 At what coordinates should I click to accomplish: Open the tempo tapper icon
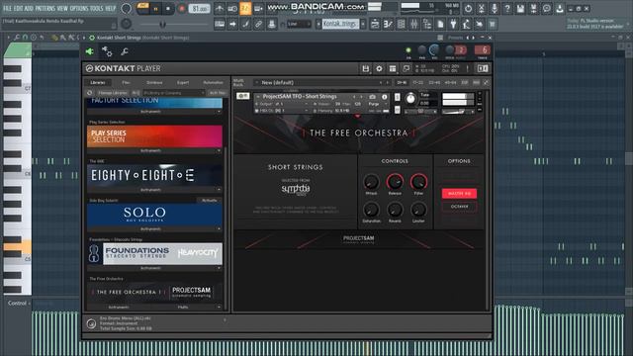[466, 24]
